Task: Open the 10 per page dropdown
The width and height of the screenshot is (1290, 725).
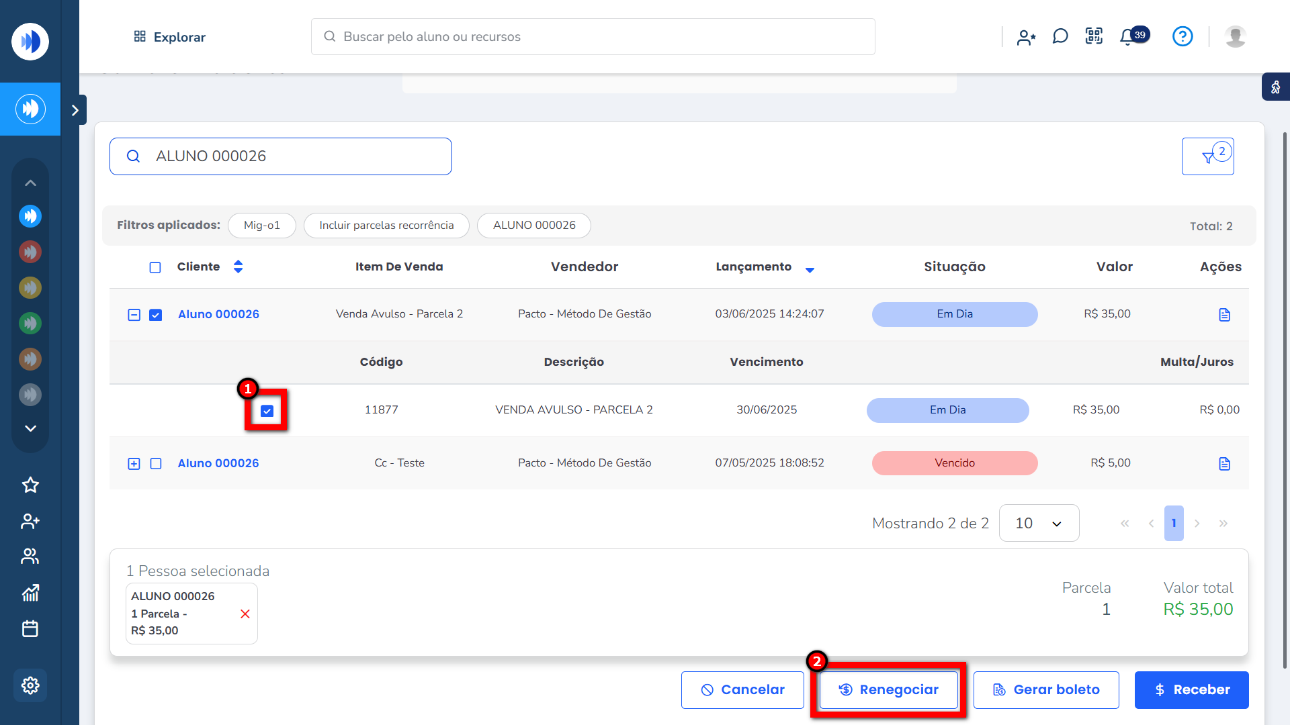Action: pyautogui.click(x=1039, y=523)
